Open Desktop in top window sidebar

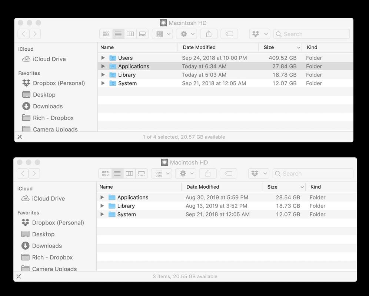pos(39,95)
